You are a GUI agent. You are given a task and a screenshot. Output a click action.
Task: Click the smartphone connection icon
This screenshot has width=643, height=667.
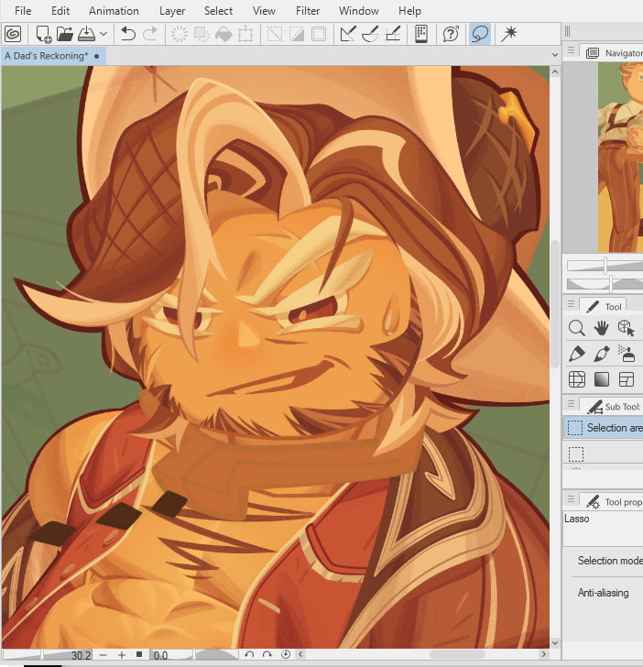click(421, 34)
